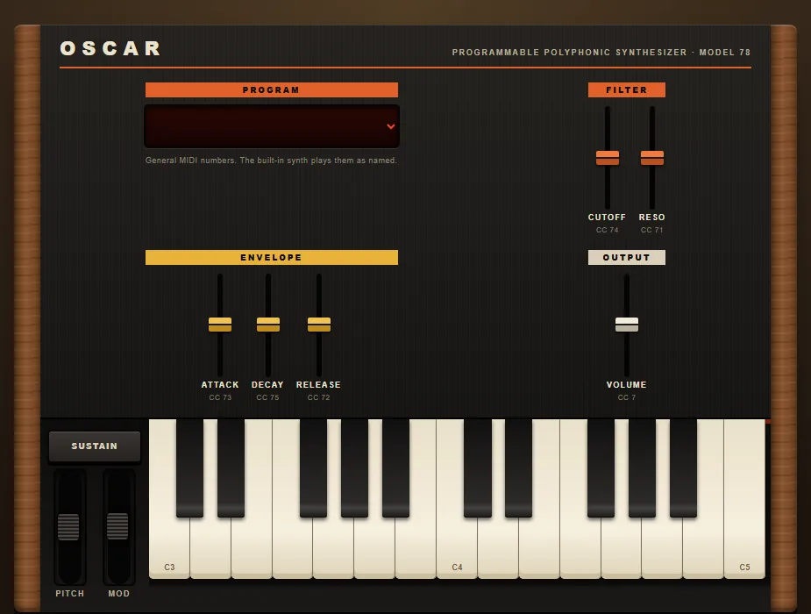811x614 pixels.
Task: Play the D4 white key
Action: pyautogui.click(x=498, y=548)
